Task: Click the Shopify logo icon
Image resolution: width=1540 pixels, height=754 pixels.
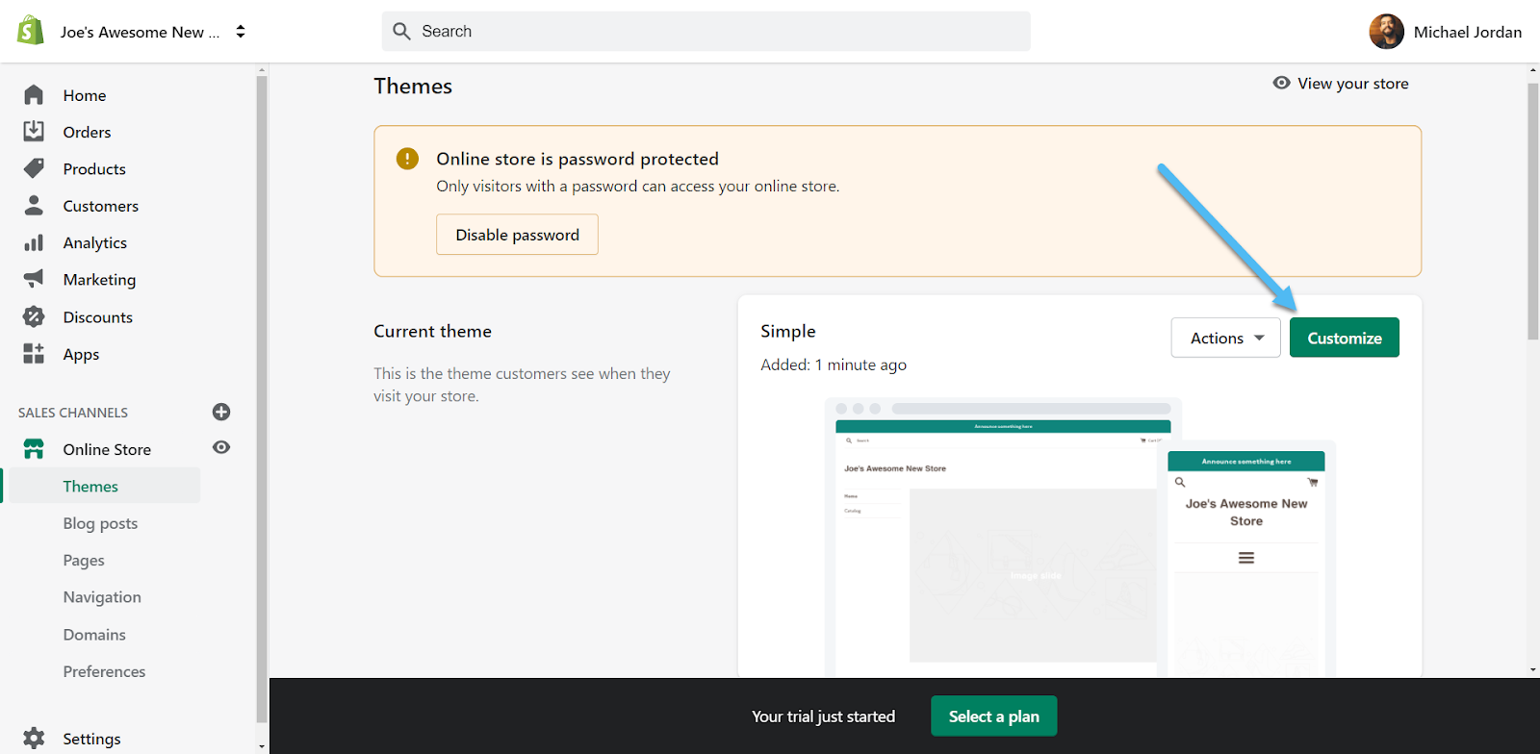Action: coord(31,31)
